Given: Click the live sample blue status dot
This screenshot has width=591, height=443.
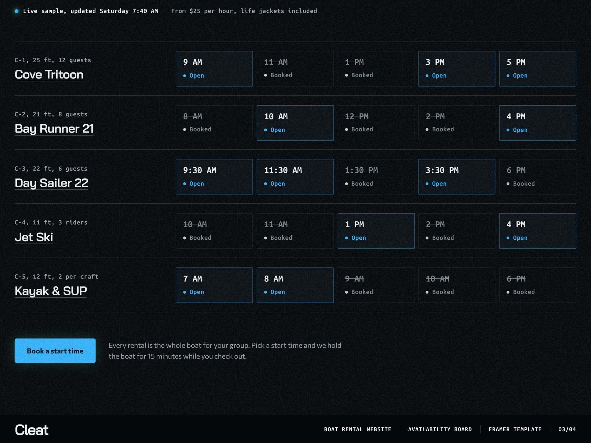Looking at the screenshot, I should [17, 11].
